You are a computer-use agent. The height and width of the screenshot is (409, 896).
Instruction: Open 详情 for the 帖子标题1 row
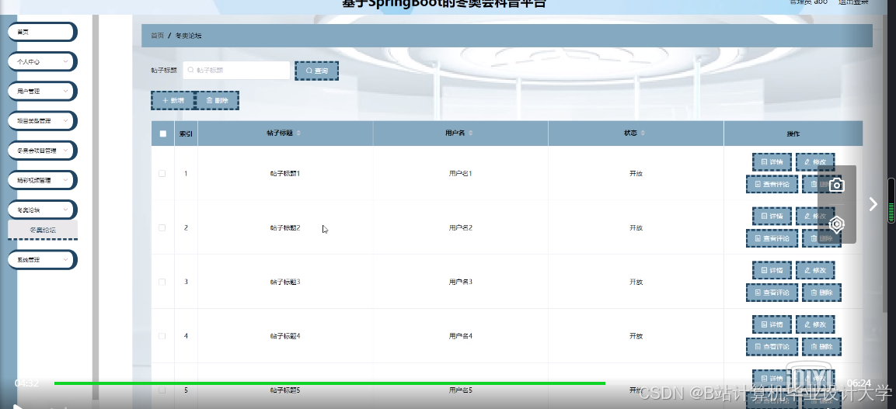click(x=772, y=162)
